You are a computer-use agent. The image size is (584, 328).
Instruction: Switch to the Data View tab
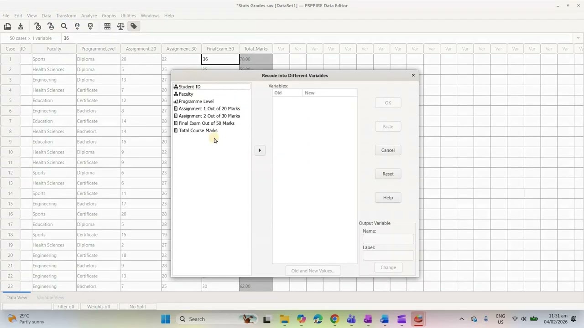pos(16,297)
